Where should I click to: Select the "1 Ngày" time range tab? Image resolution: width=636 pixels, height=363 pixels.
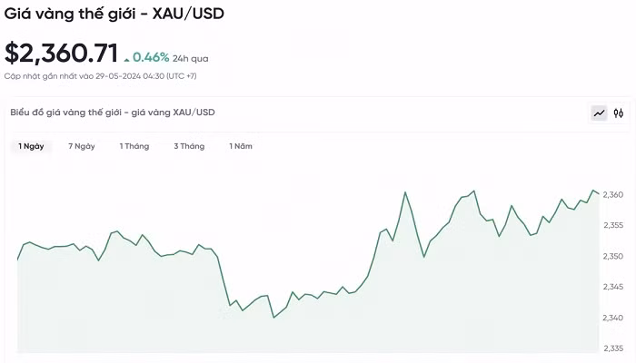pos(31,146)
